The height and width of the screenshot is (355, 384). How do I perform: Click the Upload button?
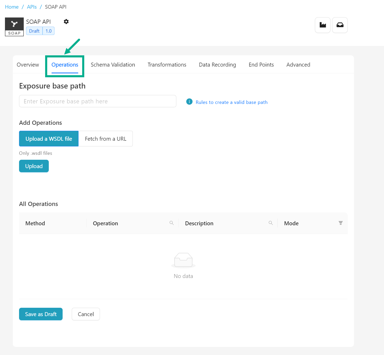point(34,166)
